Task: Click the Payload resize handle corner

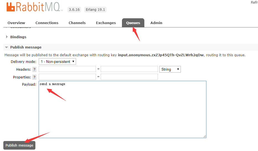Action: (x=205, y=136)
